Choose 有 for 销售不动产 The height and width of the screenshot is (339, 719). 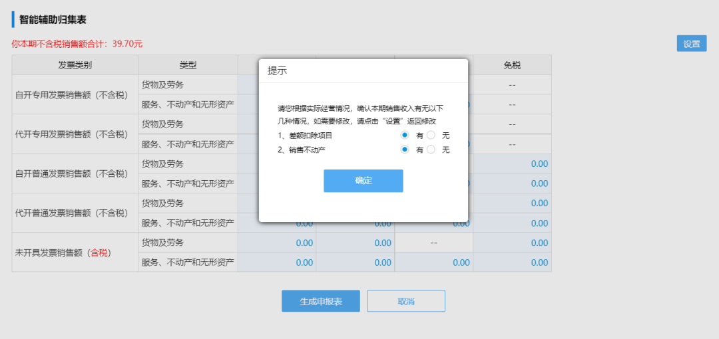405,150
